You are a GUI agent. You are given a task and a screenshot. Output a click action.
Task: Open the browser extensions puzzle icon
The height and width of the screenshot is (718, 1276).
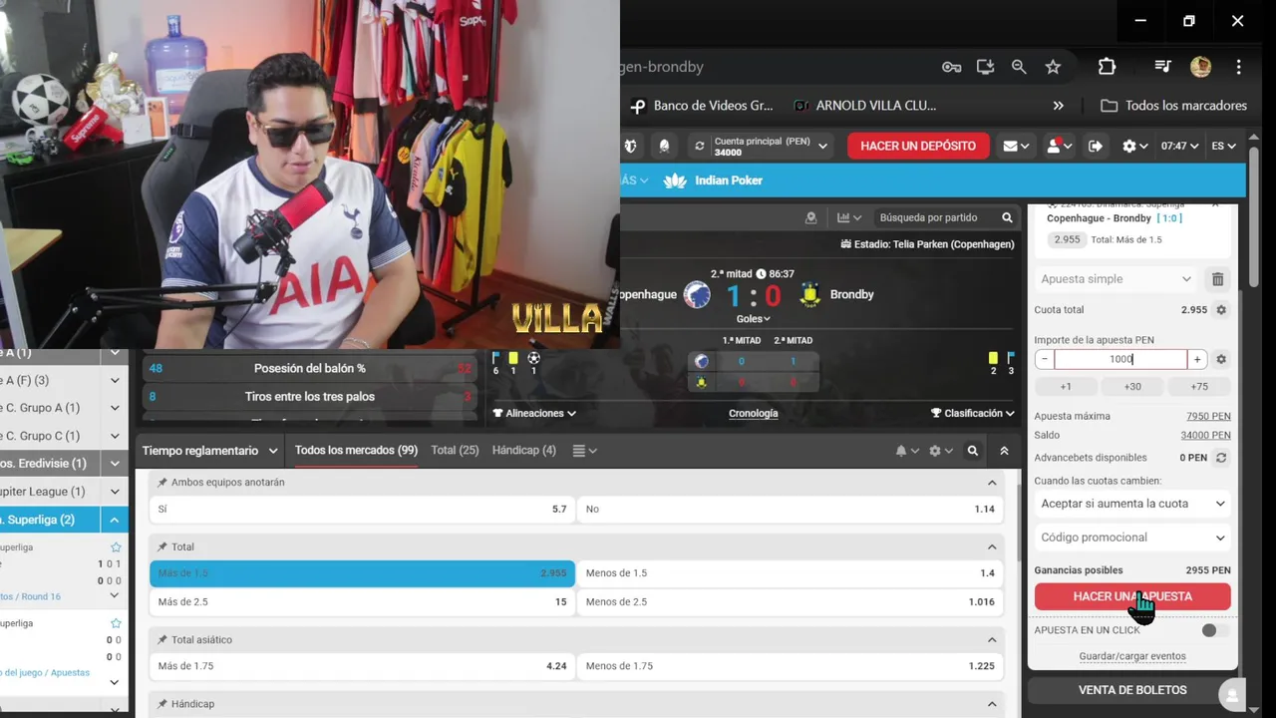click(x=1107, y=67)
